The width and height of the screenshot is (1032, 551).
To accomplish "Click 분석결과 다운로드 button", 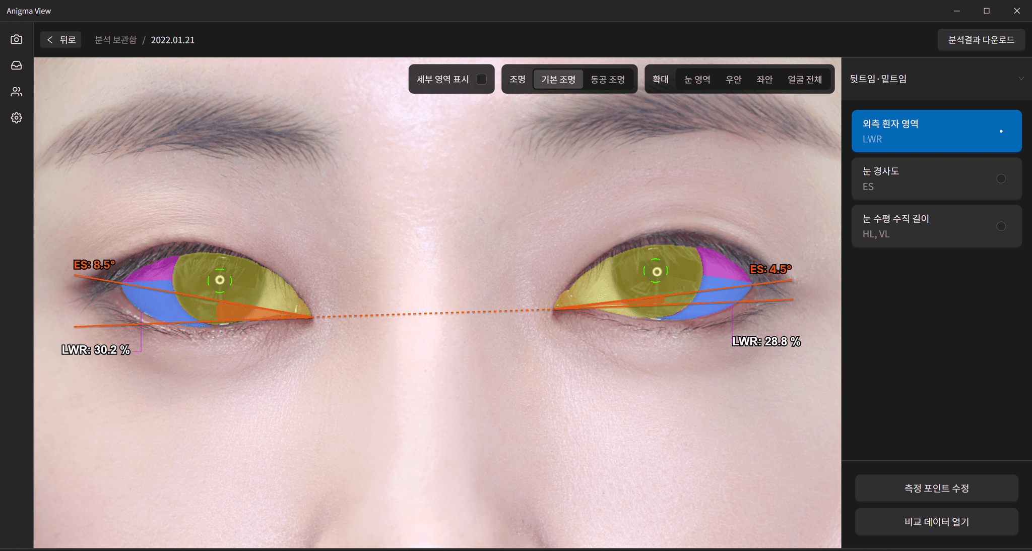I will click(981, 40).
